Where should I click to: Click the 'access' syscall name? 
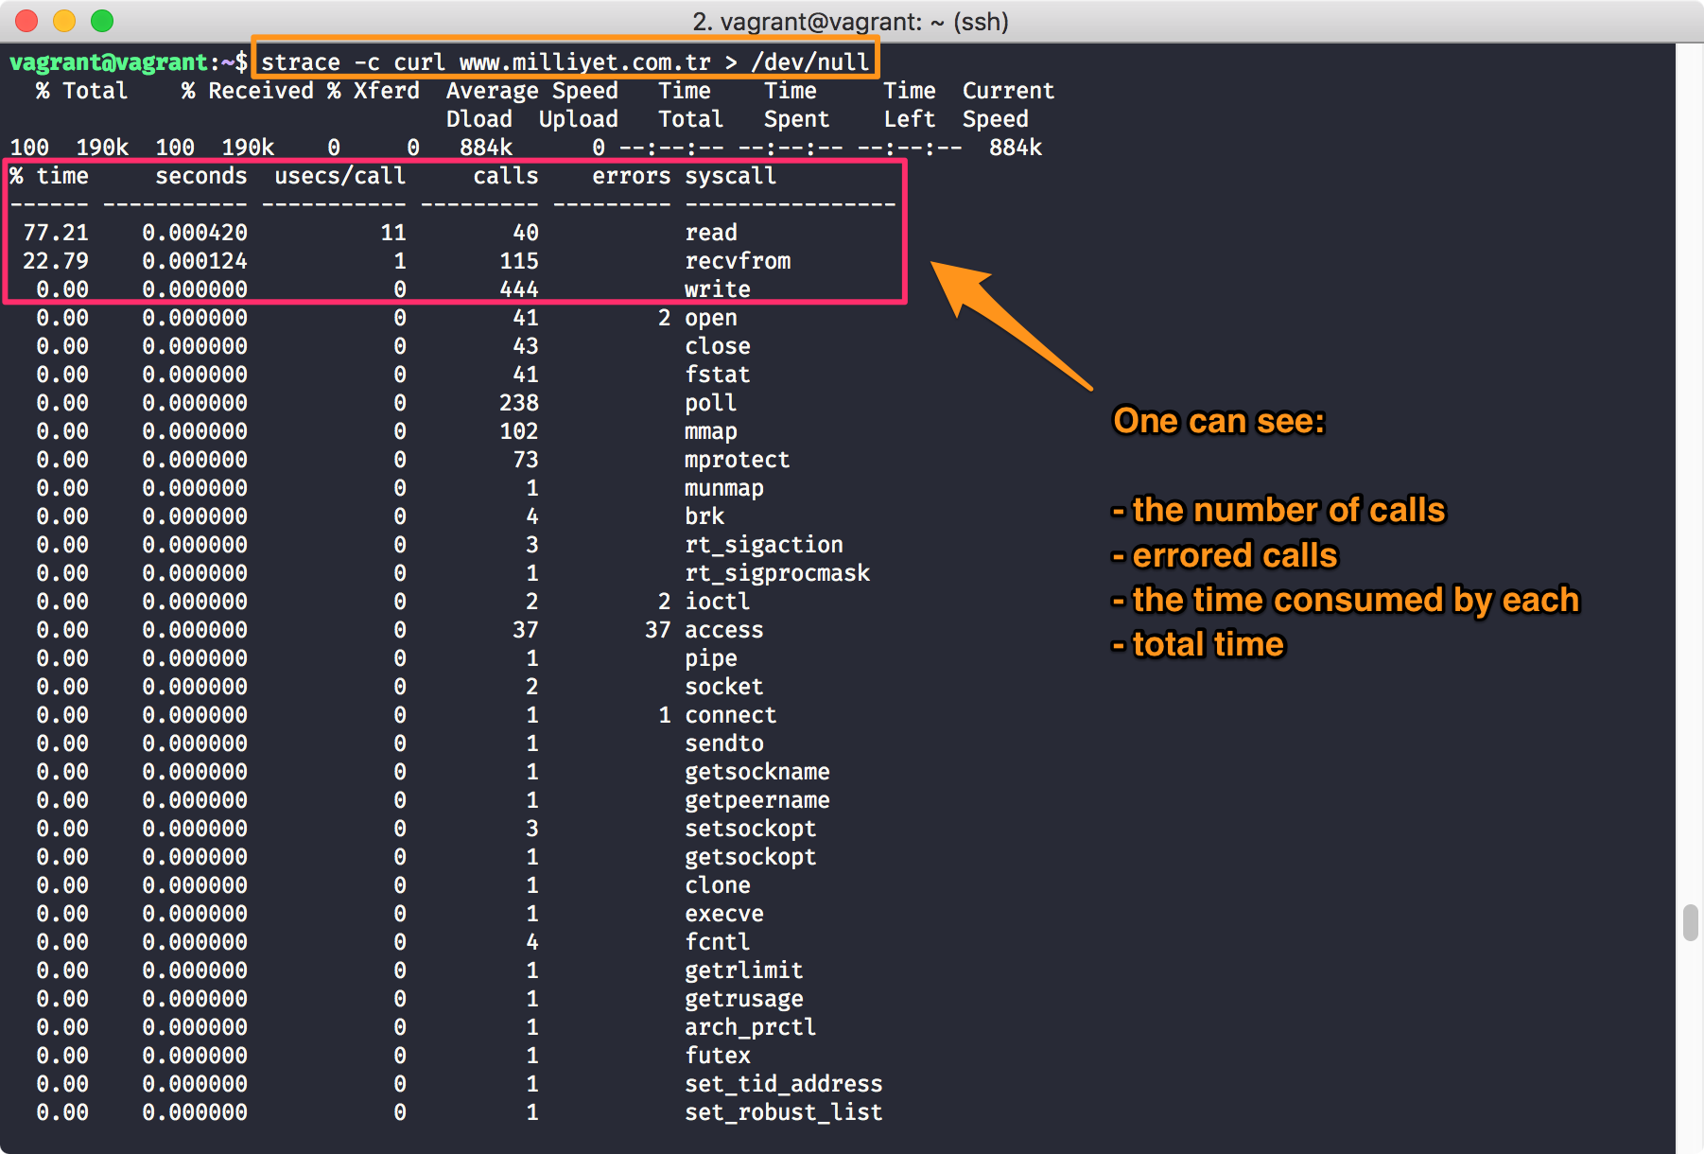pos(724,630)
